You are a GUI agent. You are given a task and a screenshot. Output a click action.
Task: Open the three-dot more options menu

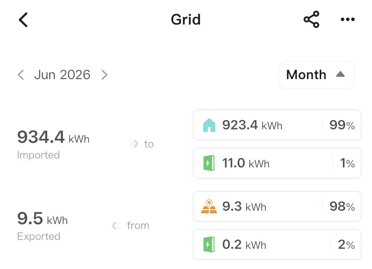[348, 19]
